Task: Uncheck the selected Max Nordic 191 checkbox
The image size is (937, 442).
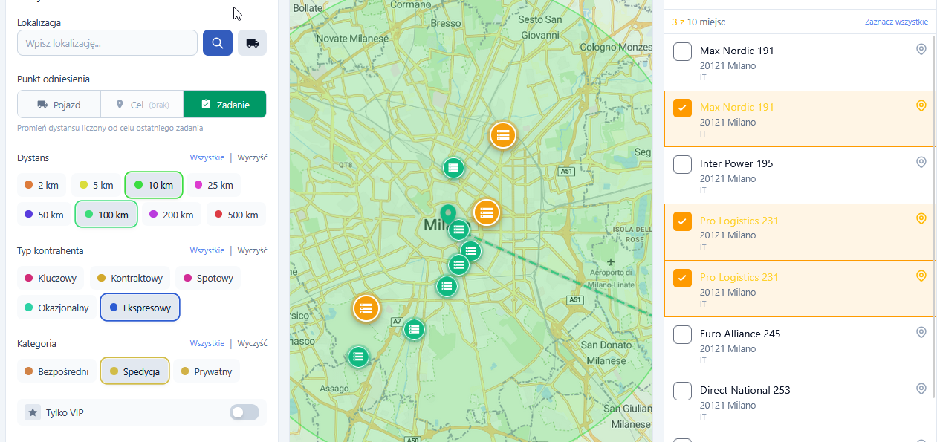Action: point(682,108)
